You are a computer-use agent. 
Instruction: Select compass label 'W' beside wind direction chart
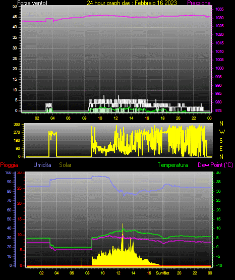[x=222, y=132]
